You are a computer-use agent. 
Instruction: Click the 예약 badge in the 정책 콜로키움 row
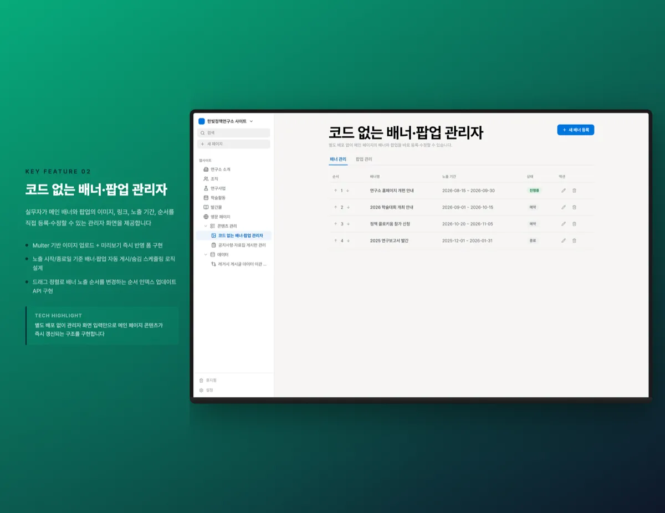[x=533, y=224]
